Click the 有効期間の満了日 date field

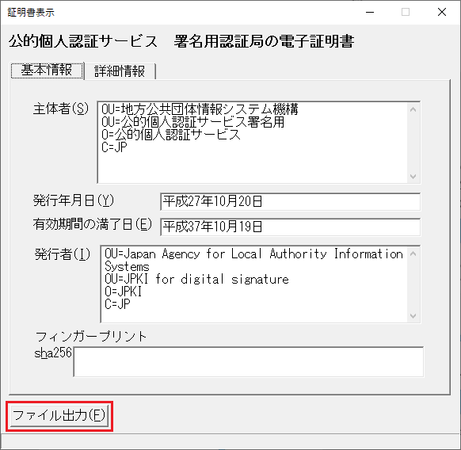pyautogui.click(x=290, y=227)
